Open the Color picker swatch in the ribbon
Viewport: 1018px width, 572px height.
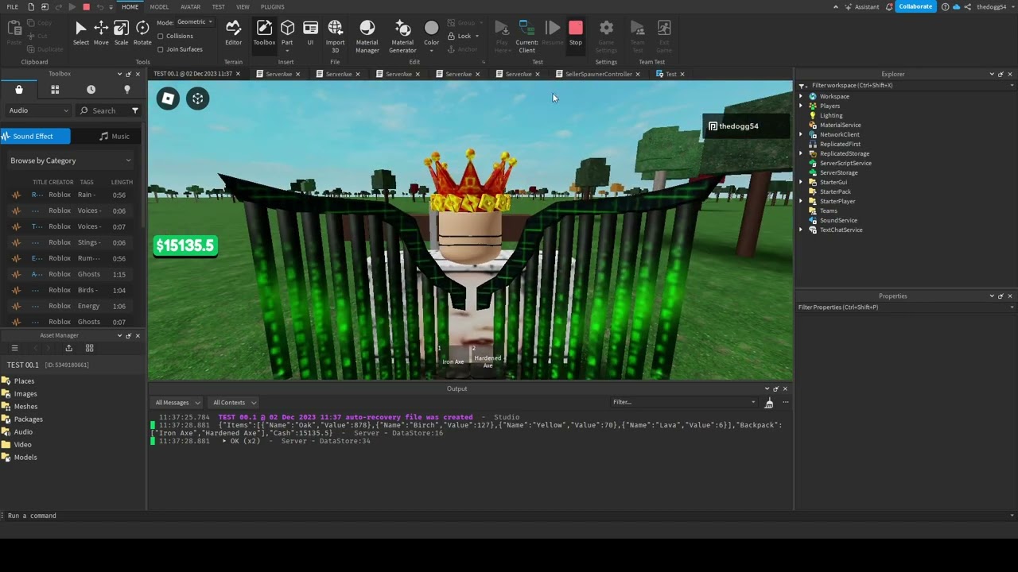click(x=431, y=36)
